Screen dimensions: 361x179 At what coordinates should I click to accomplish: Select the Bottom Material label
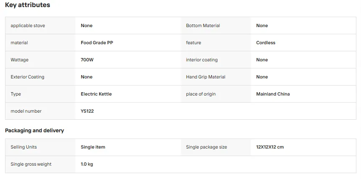tap(203, 25)
